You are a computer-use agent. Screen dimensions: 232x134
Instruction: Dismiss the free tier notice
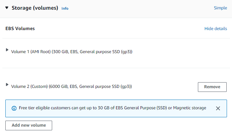point(218,108)
